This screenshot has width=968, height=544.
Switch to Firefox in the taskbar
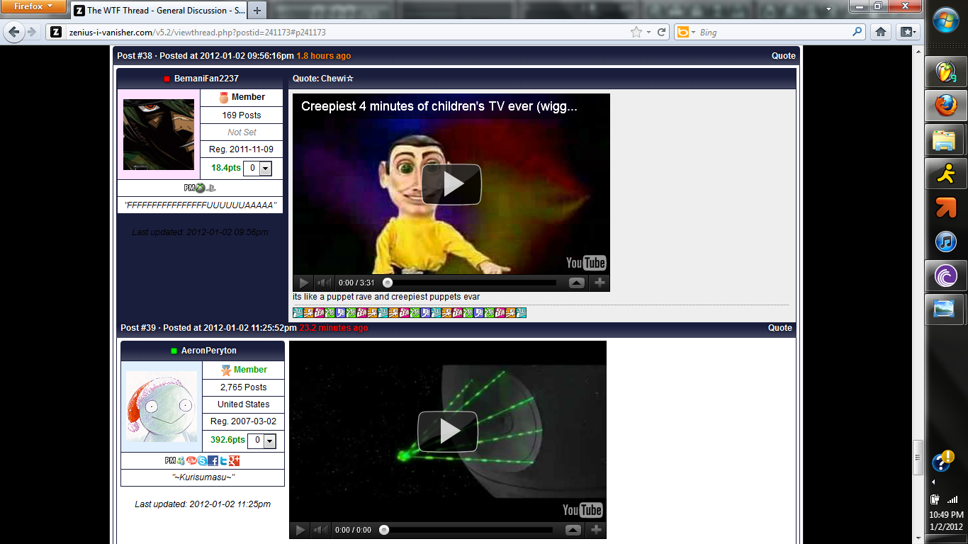[946, 106]
